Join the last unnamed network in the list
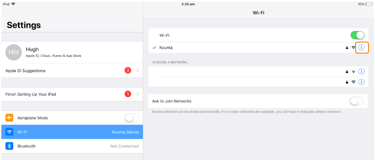 (x=258, y=82)
